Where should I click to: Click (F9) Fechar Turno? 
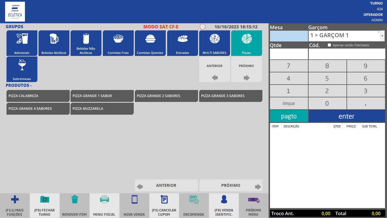[44, 206]
